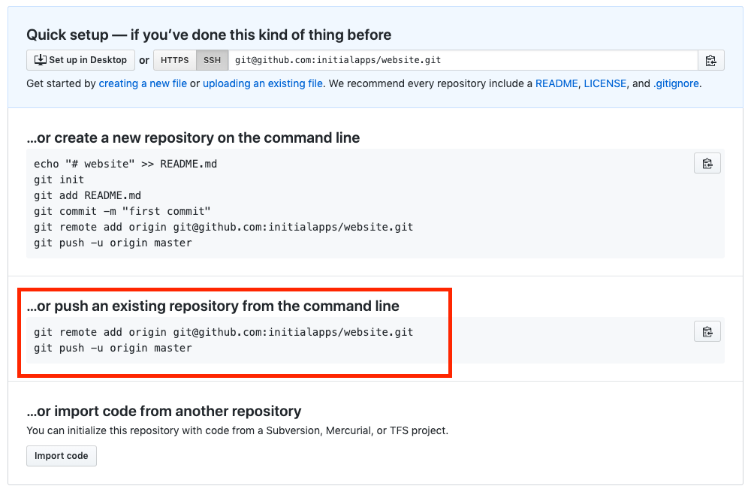751x492 pixels.
Task: Click the git init command line
Action: click(x=59, y=180)
